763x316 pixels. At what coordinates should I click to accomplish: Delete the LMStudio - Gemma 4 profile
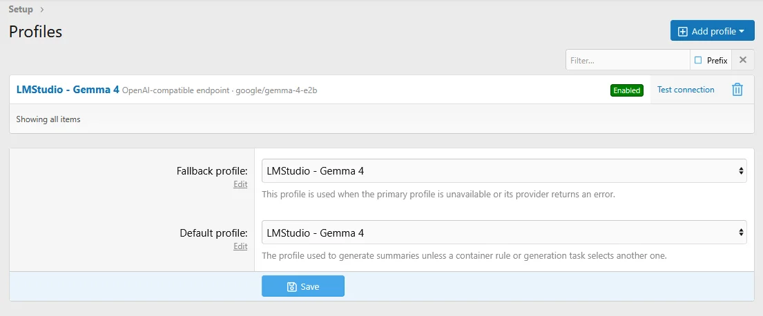point(737,90)
